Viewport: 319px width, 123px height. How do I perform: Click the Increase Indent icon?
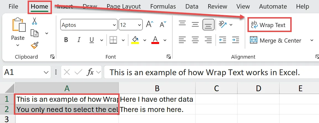click(235, 40)
